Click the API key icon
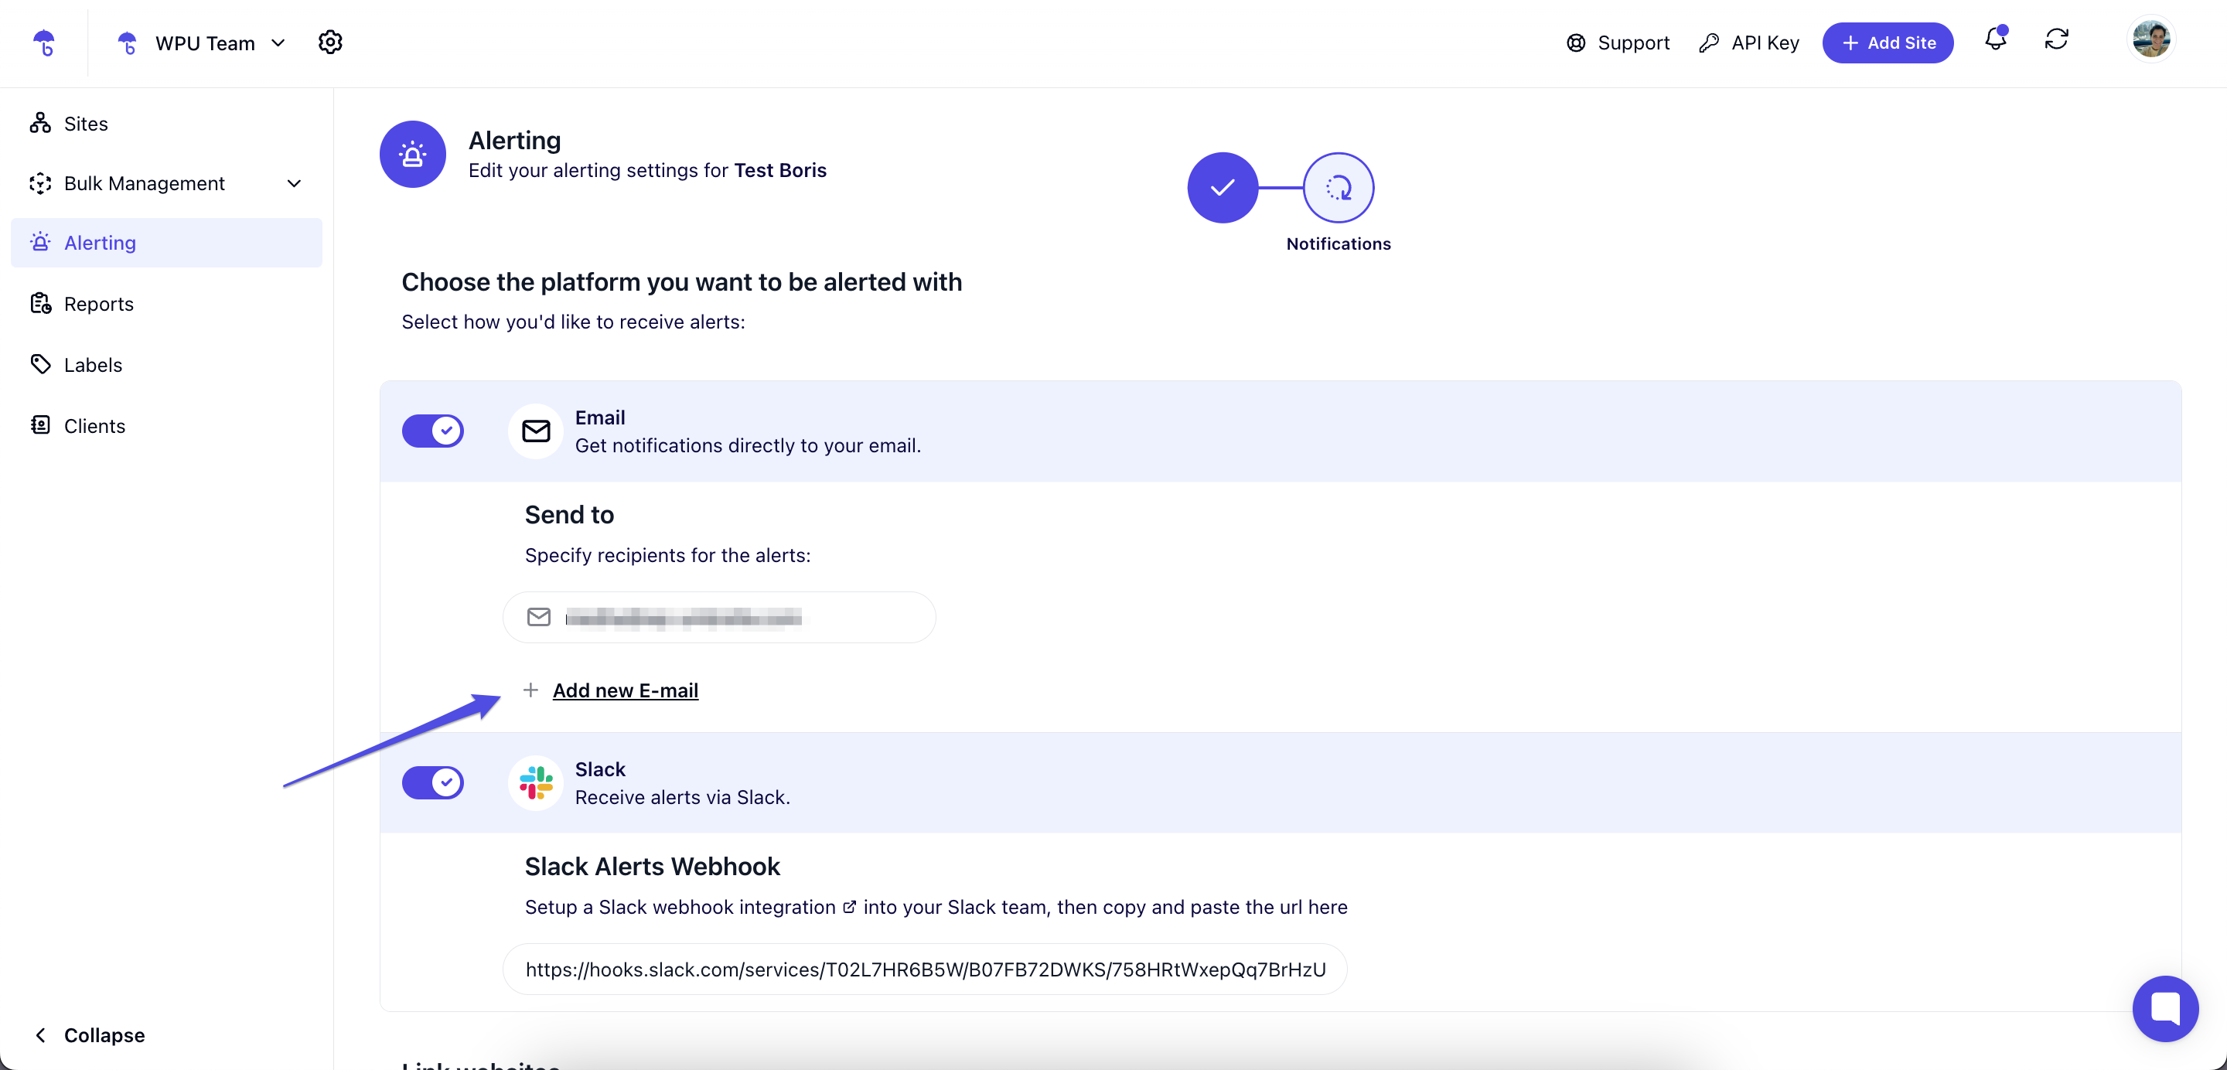Image resolution: width=2227 pixels, height=1070 pixels. 1708,43
